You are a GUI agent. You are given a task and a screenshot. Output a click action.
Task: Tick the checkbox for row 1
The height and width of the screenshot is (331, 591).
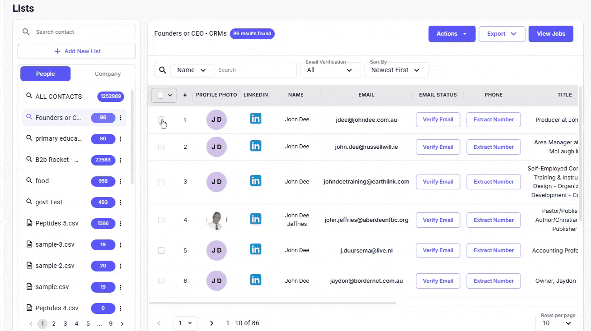click(x=161, y=120)
